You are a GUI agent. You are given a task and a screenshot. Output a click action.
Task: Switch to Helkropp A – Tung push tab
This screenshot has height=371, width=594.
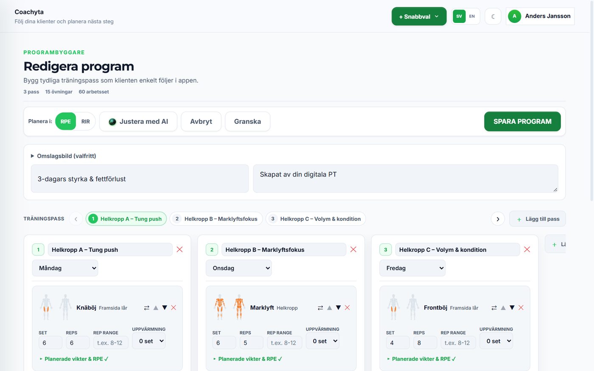[126, 219]
